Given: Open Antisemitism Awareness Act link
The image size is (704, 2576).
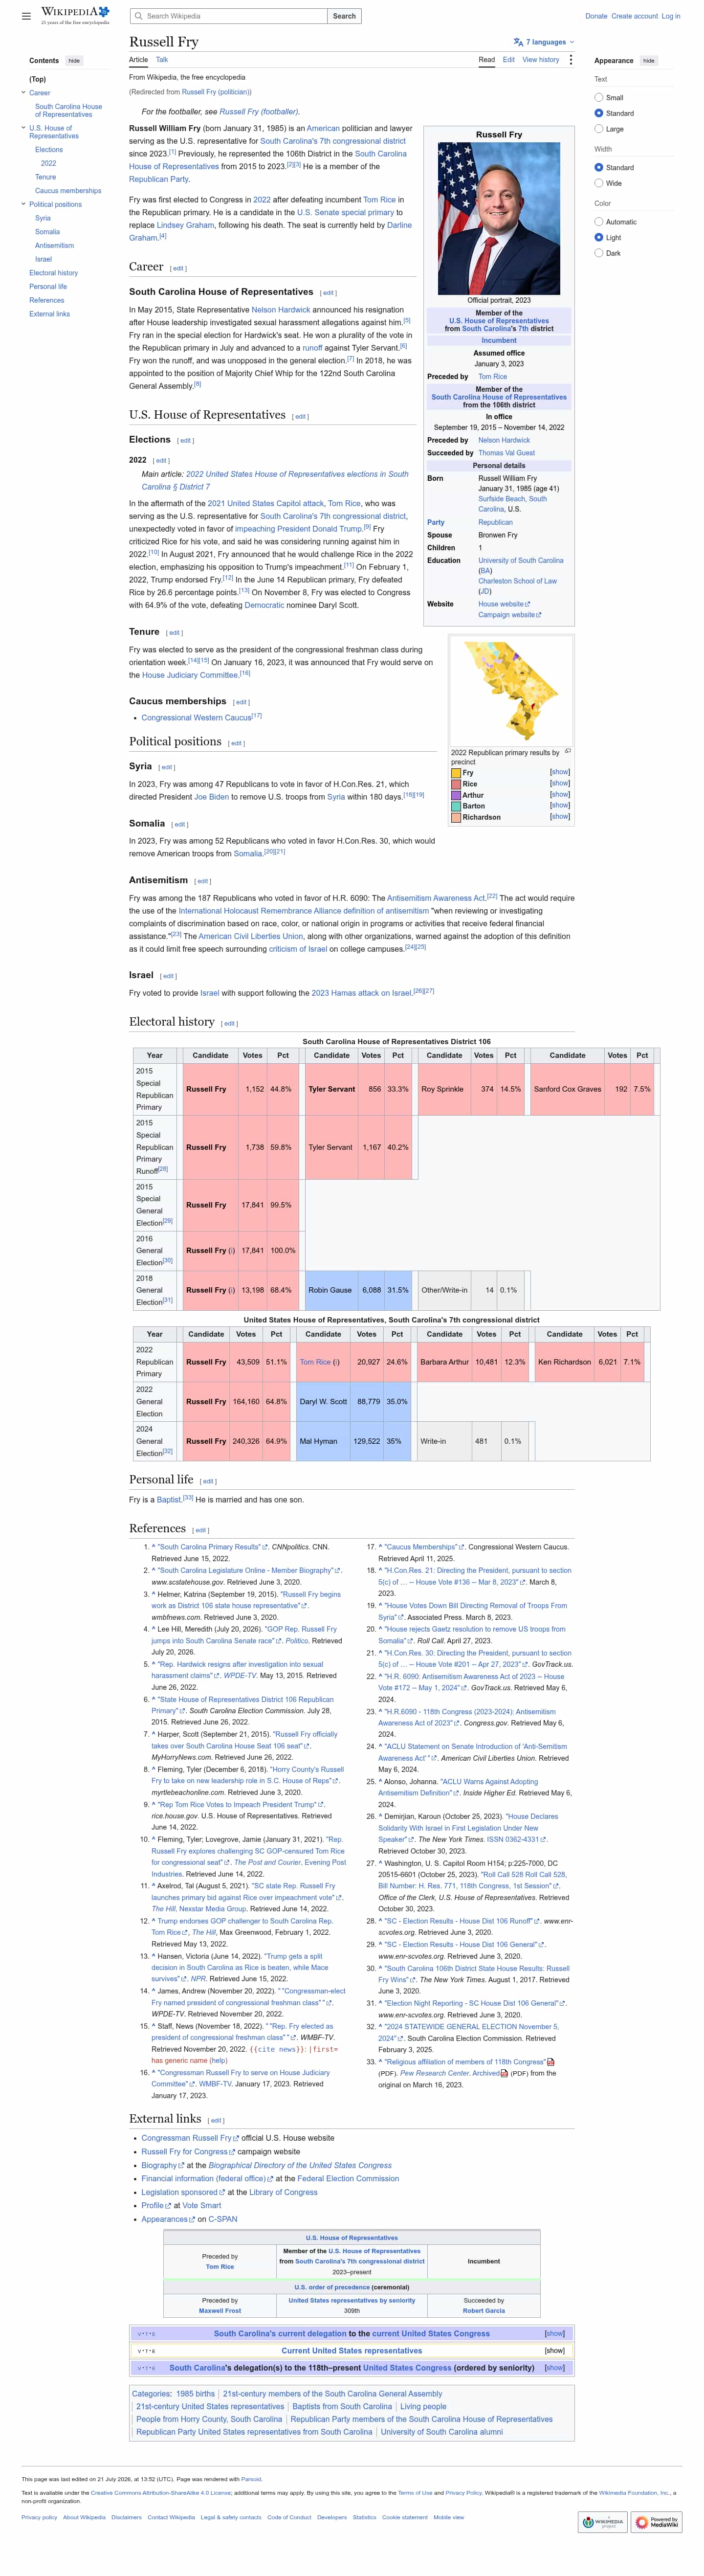Looking at the screenshot, I should point(436,898).
